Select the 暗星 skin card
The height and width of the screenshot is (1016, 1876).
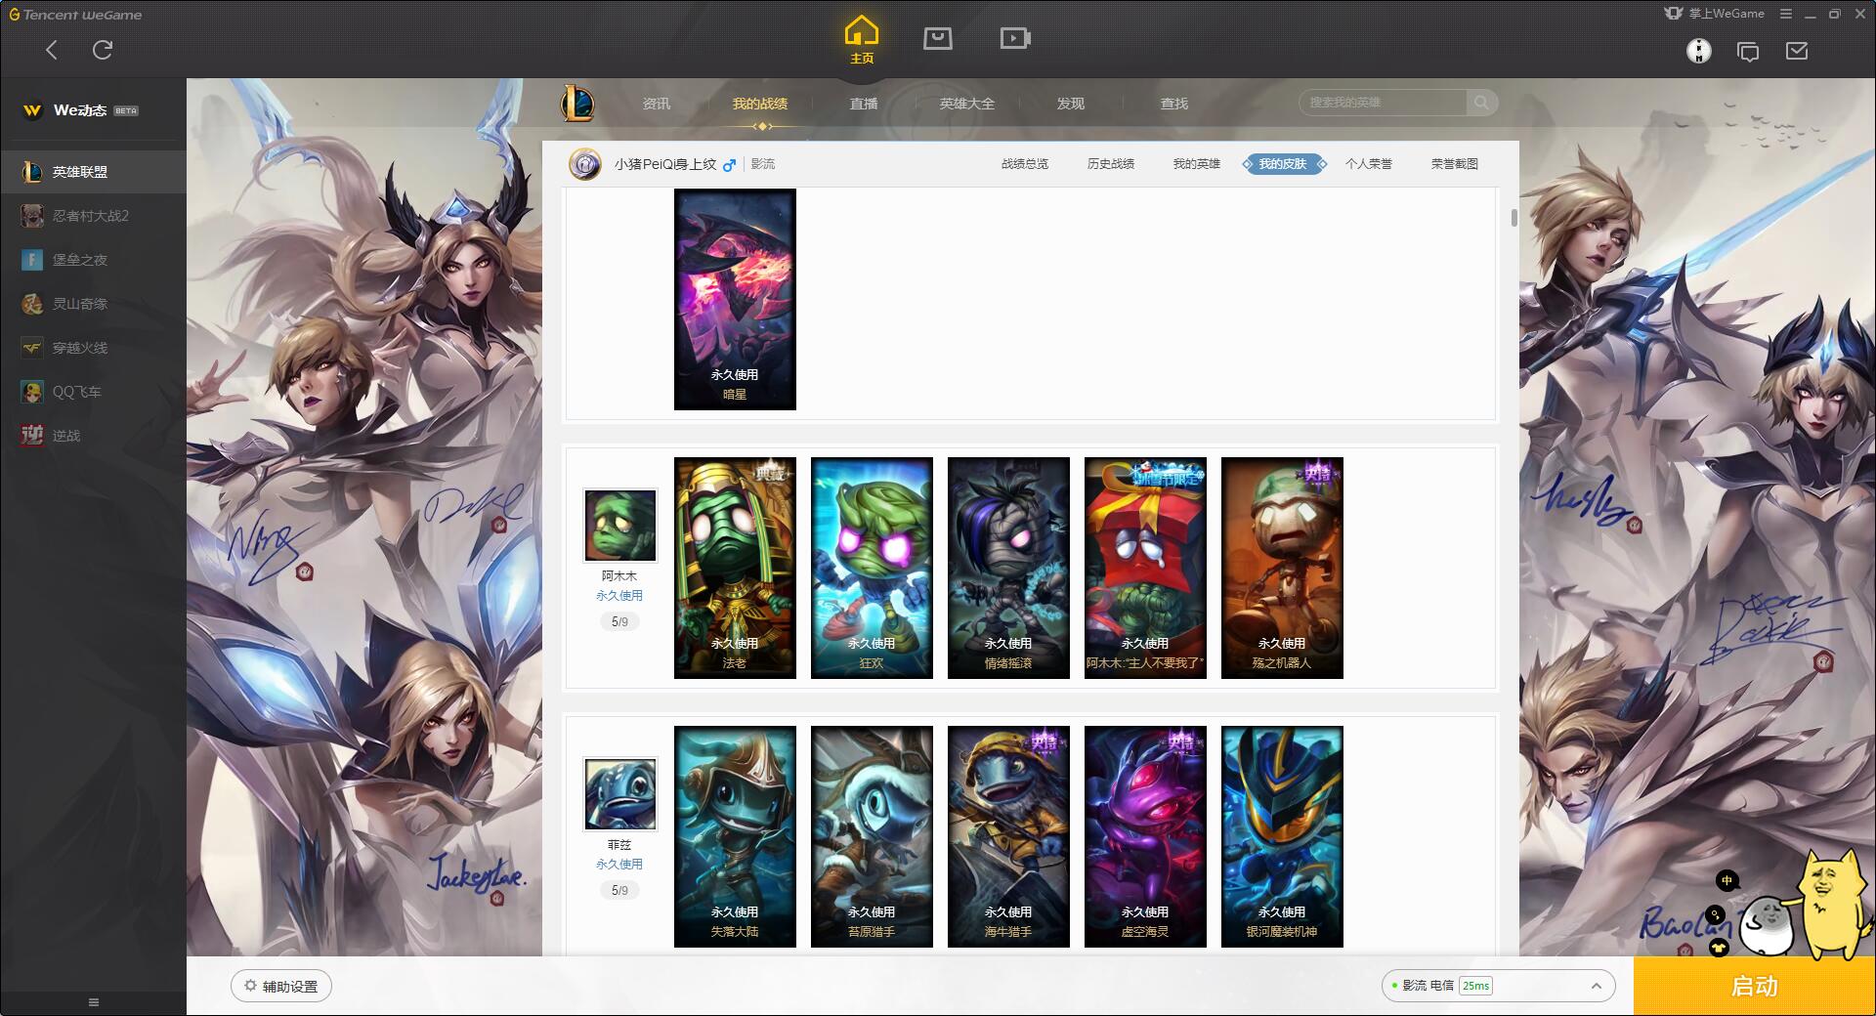click(x=735, y=299)
